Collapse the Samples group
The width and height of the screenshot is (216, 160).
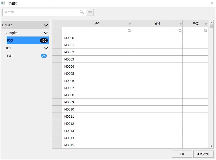45,33
